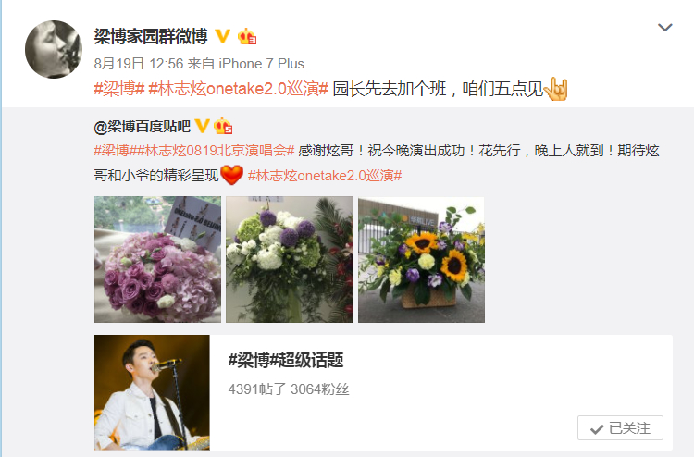Click the crown member icon next to @梁博百度贴吧
The width and height of the screenshot is (694, 457).
(223, 127)
